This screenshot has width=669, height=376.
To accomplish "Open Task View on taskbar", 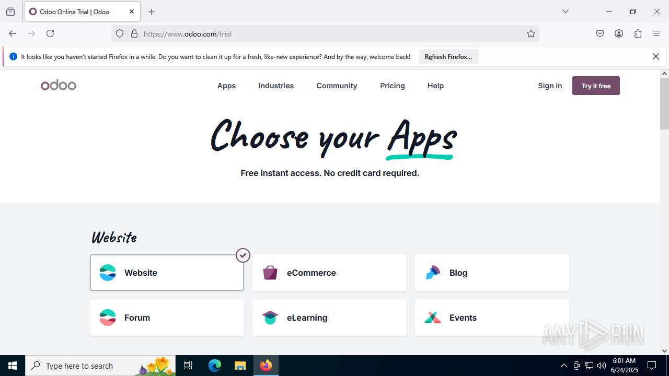I will click(x=189, y=366).
